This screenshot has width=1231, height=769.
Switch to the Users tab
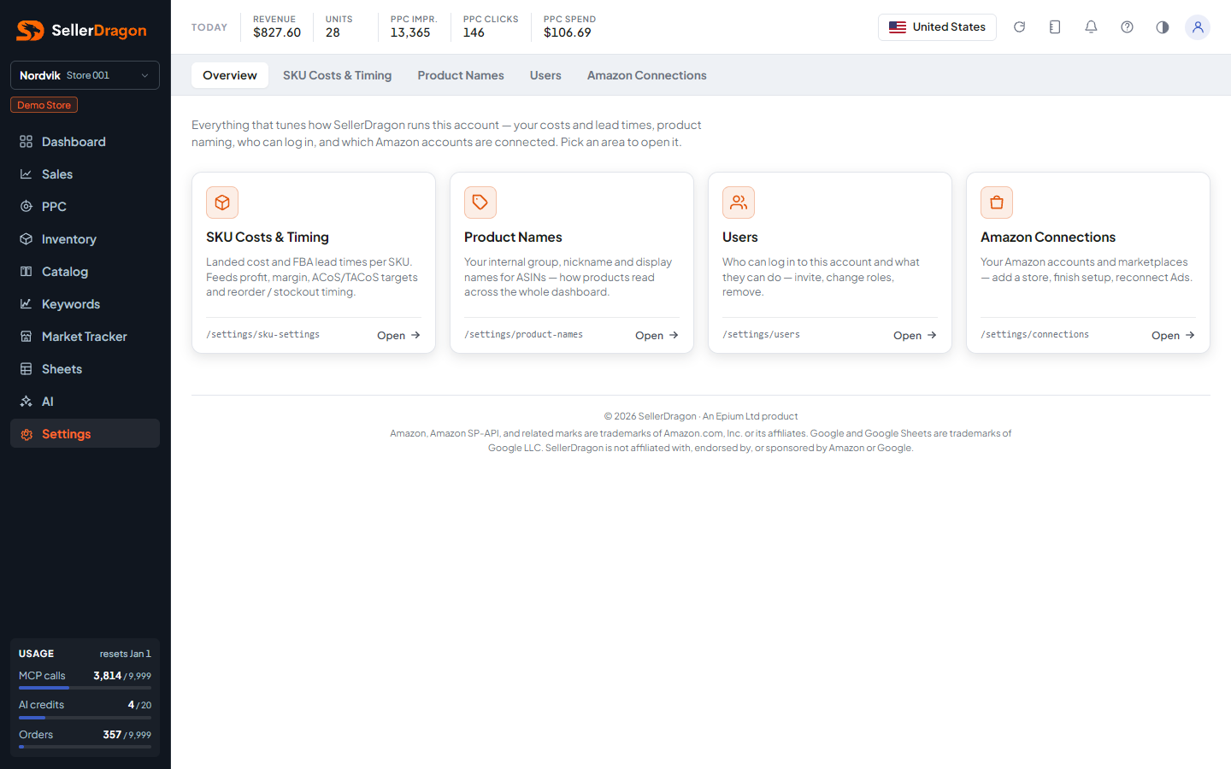(545, 75)
